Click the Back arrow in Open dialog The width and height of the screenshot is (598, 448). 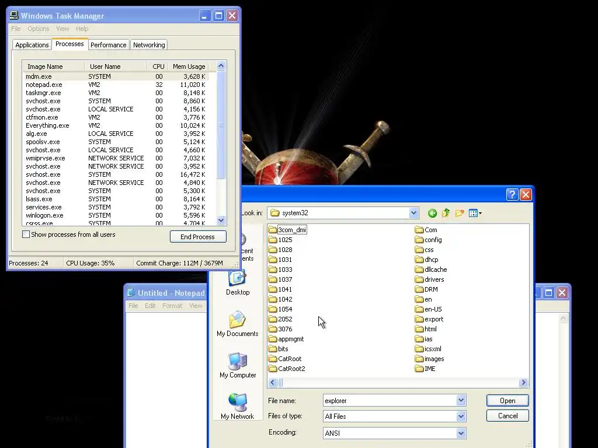(432, 213)
